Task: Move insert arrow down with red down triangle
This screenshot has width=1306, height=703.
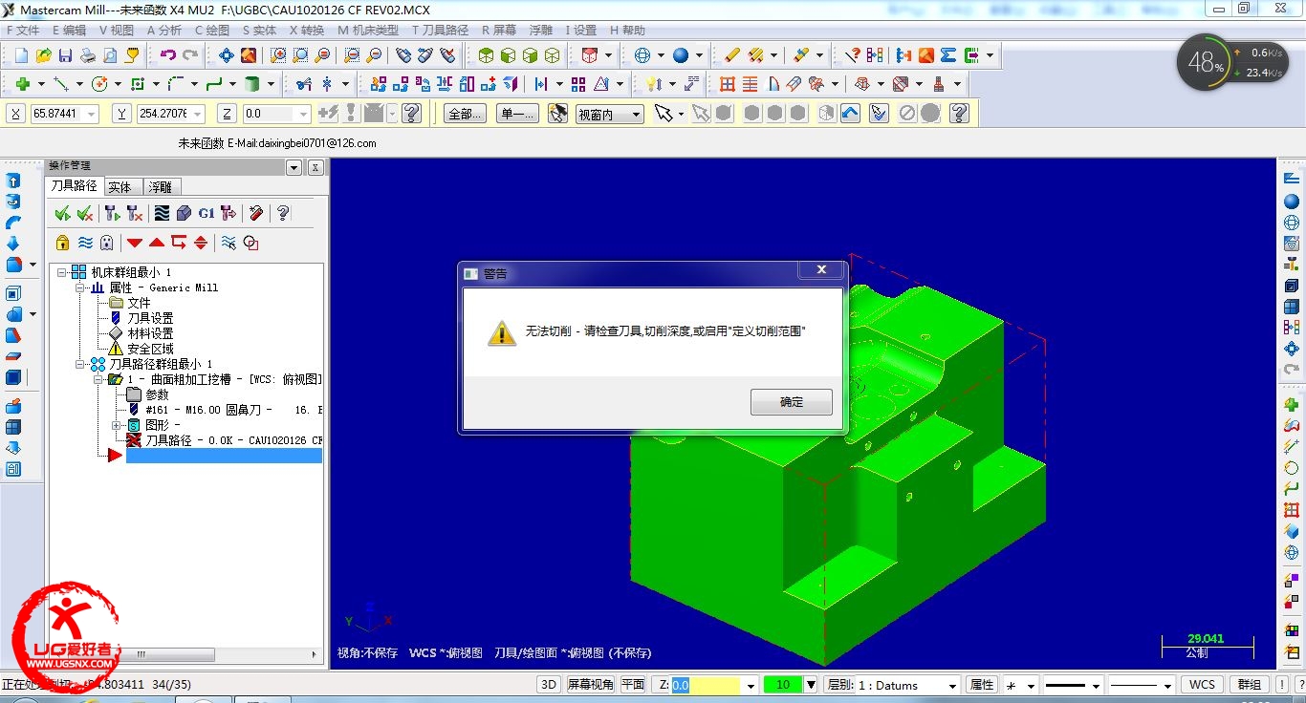Action: coord(135,243)
